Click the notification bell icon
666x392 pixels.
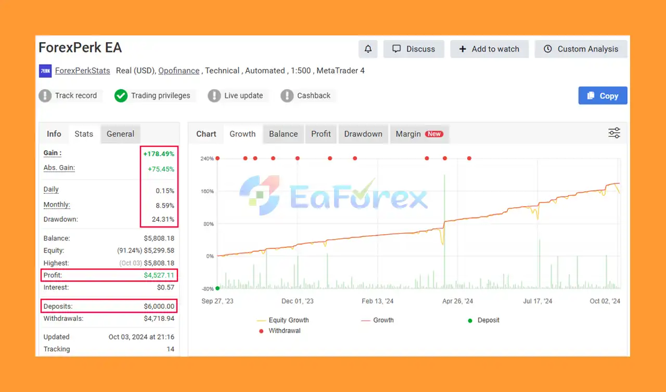point(368,49)
